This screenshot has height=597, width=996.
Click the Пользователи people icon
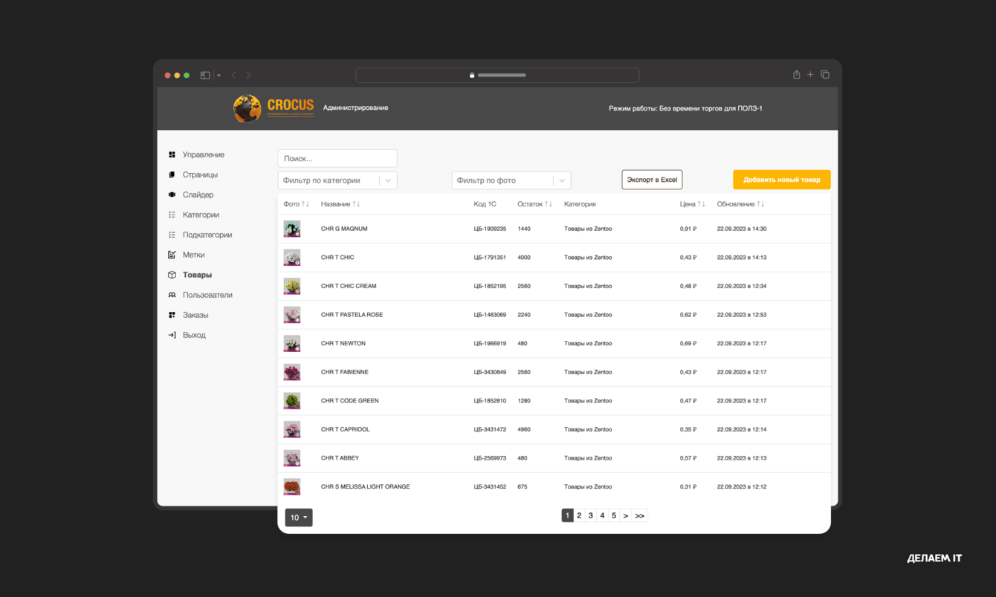pyautogui.click(x=172, y=295)
